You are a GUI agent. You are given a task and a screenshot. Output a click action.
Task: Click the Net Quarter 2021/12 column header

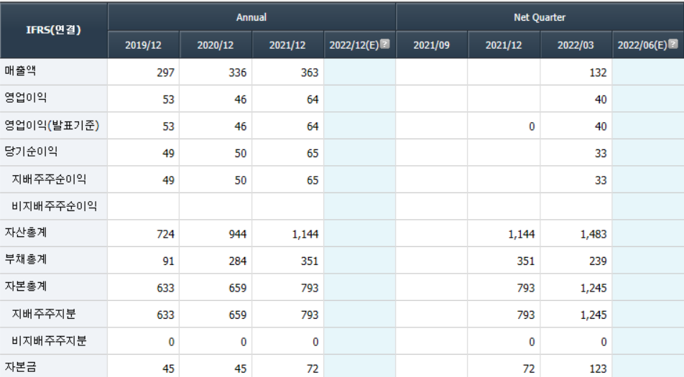point(504,45)
